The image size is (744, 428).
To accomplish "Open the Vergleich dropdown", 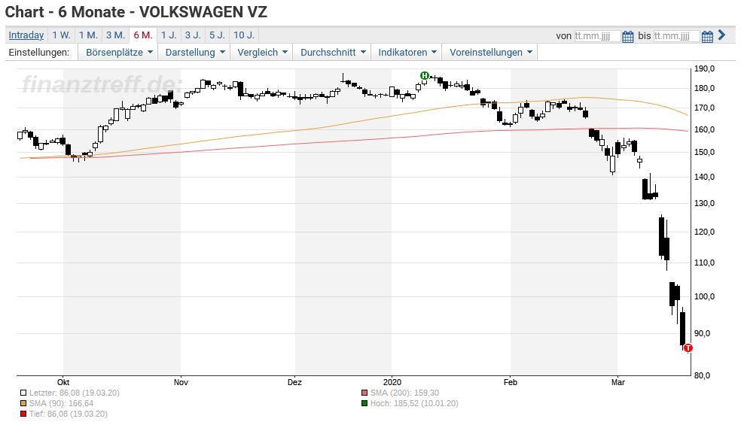I will (x=262, y=52).
